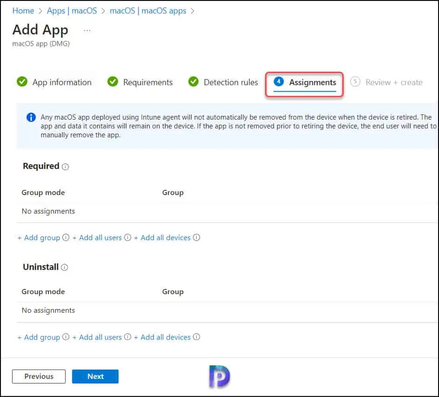The image size is (439, 397).
Task: Click Group mode header in Uninstall table
Action: coord(43,292)
